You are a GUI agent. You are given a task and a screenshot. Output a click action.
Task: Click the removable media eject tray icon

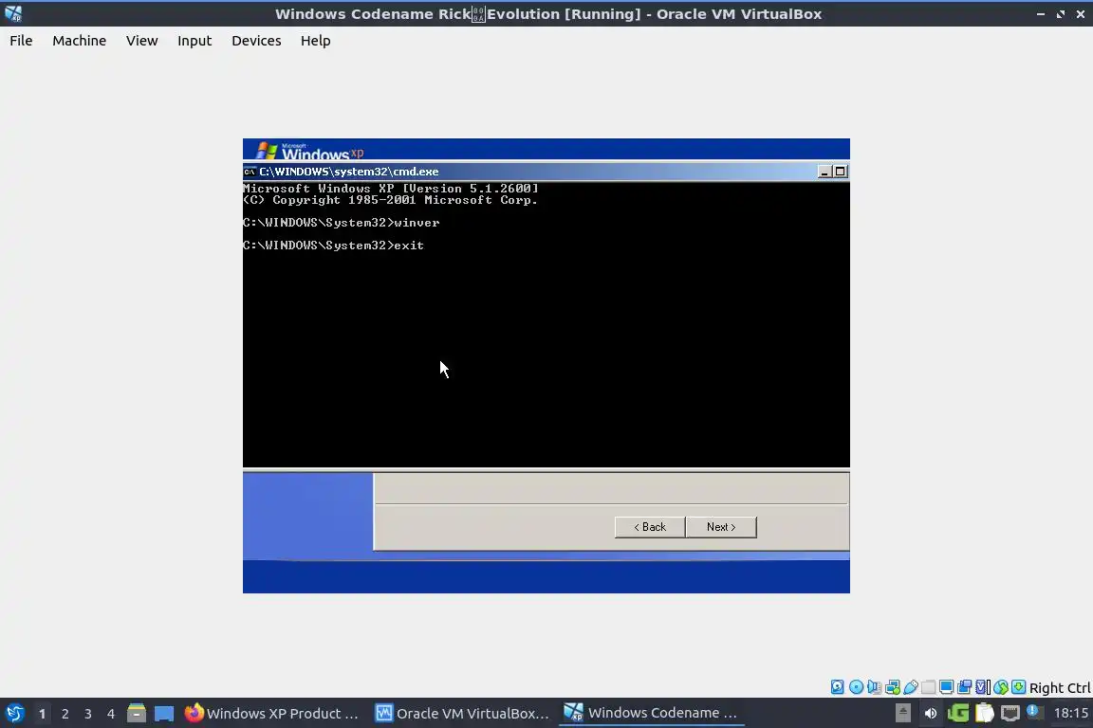(902, 713)
